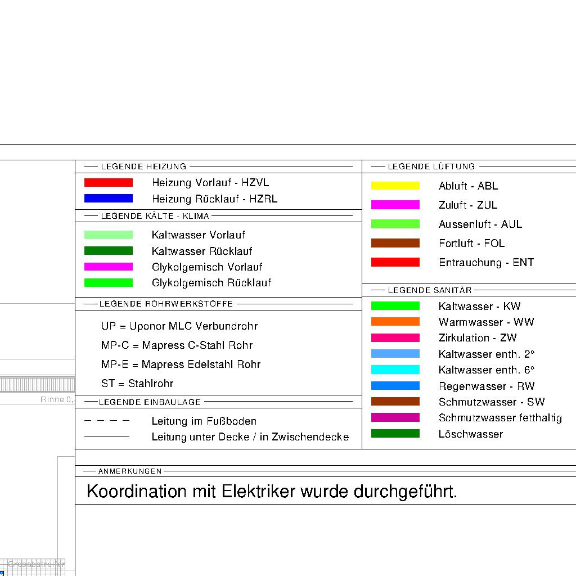Select the dark green Löschwasser swatch
Image resolution: width=576 pixels, height=576 pixels.
395,434
